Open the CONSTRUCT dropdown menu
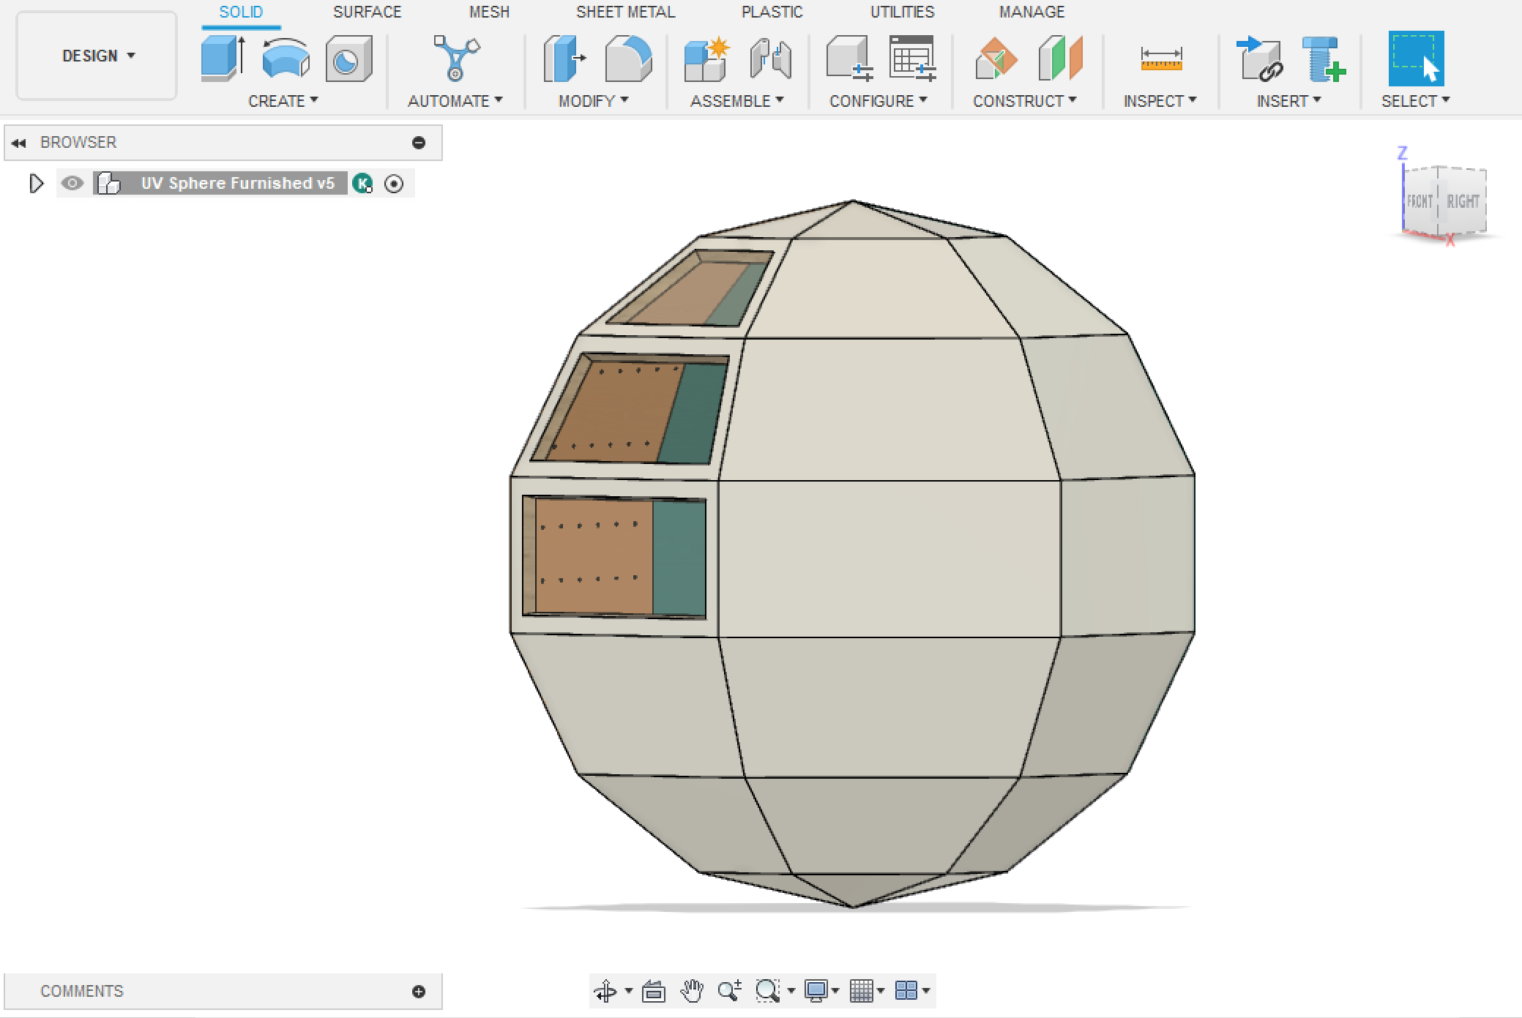 1025,101
